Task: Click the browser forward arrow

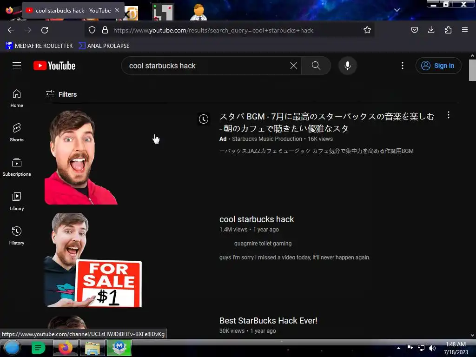Action: click(x=28, y=30)
